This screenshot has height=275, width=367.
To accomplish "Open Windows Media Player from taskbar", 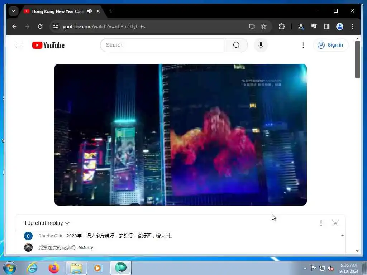I will (x=98, y=268).
